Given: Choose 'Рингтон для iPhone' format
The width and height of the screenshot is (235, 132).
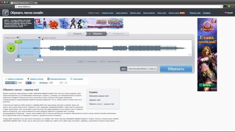Looking at the screenshot, I should pos(138,69).
